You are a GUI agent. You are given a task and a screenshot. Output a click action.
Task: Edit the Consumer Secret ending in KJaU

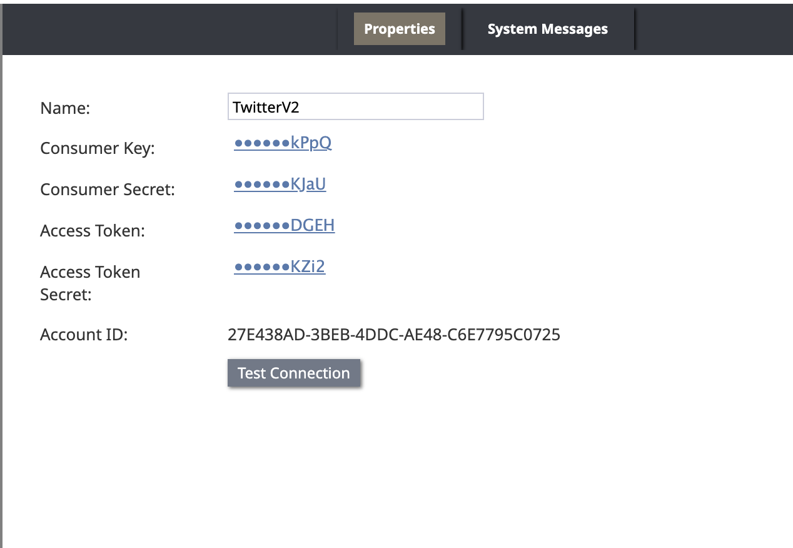coord(280,185)
